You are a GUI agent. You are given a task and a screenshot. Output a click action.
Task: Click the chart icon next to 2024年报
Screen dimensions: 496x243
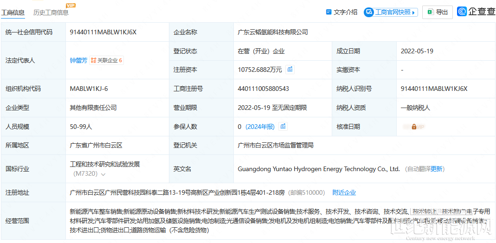(x=283, y=126)
